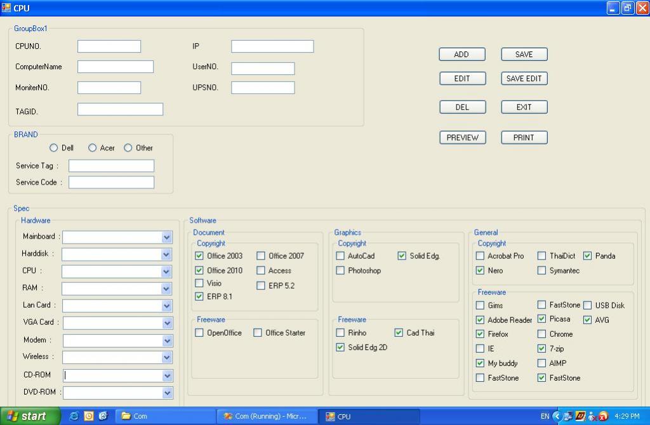Open the Mainboard dropdown

coord(167,237)
